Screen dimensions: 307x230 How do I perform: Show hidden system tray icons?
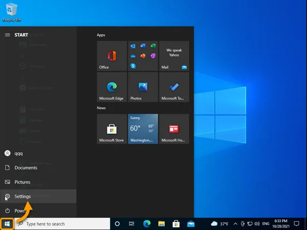235,224
